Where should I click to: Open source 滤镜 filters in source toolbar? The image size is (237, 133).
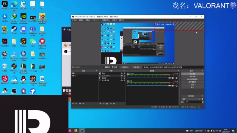[x=114, y=67]
